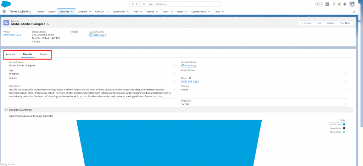Open the user profile avatar

click(352, 4)
